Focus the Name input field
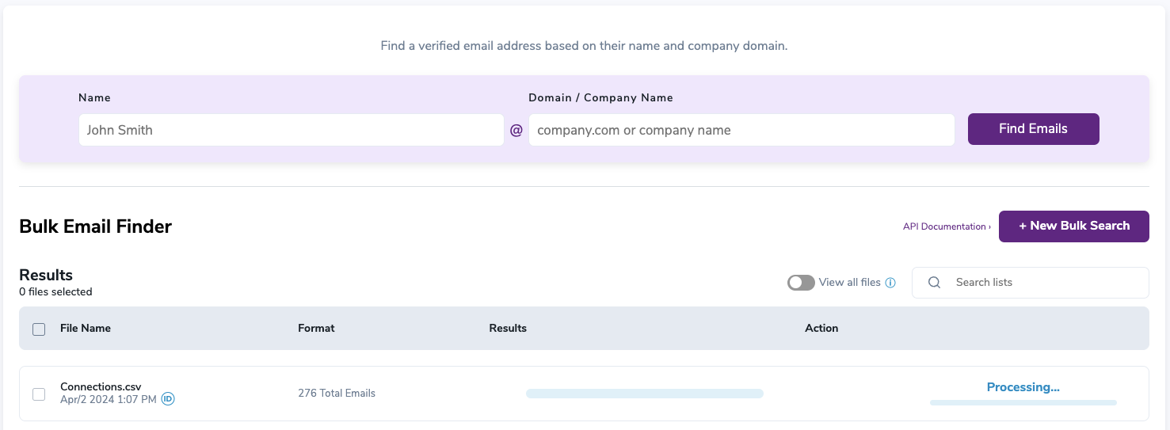The width and height of the screenshot is (1170, 430). pyautogui.click(x=291, y=130)
